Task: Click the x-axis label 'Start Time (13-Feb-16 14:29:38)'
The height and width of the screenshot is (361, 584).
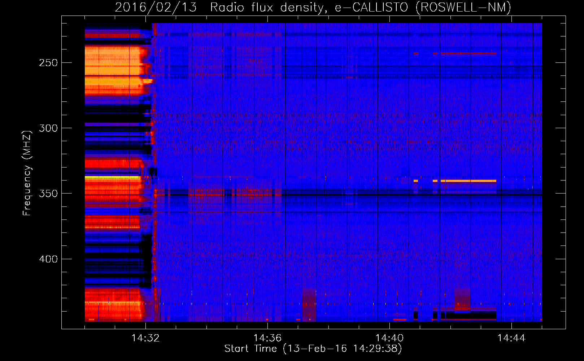Action: [x=313, y=349]
